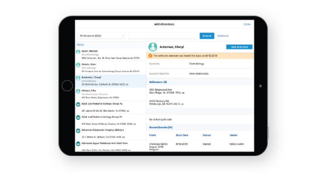Open the Advanced search link

[223, 36]
